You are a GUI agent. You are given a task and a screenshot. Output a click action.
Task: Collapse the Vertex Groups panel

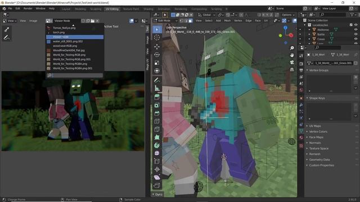pos(318,70)
